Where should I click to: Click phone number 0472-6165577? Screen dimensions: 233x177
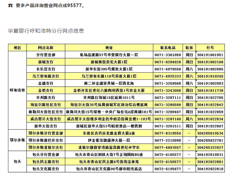point(168,155)
